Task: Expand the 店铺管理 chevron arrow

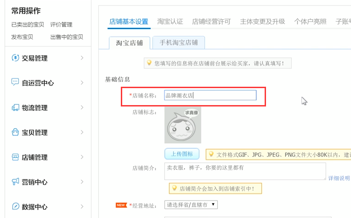Action: point(82,157)
